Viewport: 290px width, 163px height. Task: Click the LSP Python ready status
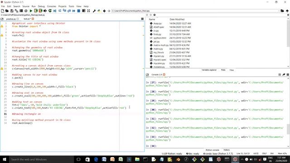click(172, 153)
